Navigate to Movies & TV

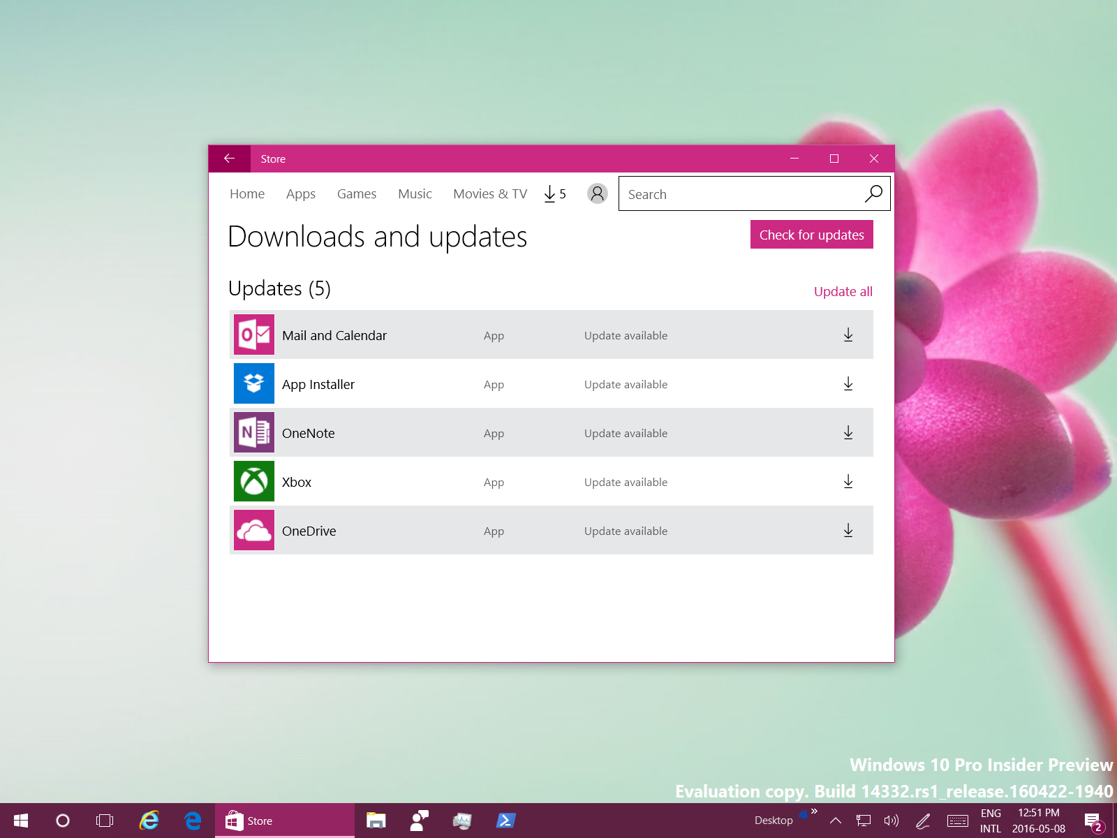[x=489, y=194]
